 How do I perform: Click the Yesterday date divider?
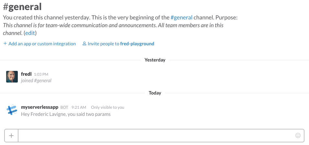155,60
